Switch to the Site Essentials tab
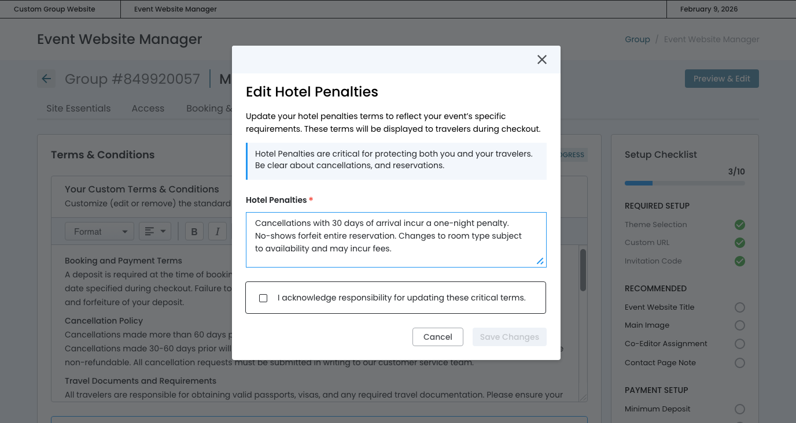The height and width of the screenshot is (423, 796). click(78, 109)
